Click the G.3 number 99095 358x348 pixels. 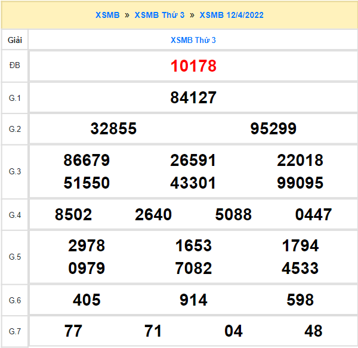click(300, 183)
